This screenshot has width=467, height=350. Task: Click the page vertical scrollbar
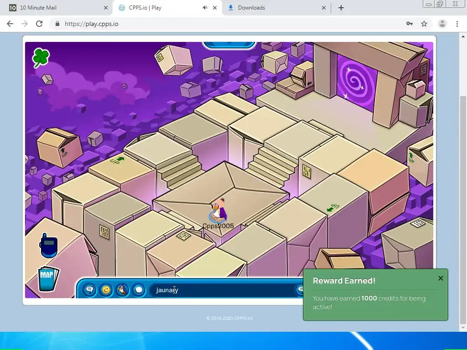pos(463,210)
